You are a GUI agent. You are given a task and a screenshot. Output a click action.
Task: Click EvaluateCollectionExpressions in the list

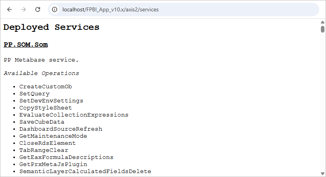click(x=74, y=115)
